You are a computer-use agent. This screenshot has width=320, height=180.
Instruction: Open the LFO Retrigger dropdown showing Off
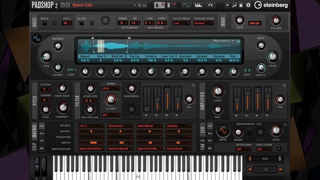pyautogui.click(x=243, y=149)
